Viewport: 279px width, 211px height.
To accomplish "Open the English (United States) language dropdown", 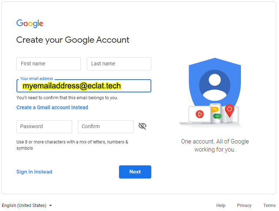I will pyautogui.click(x=27, y=205).
